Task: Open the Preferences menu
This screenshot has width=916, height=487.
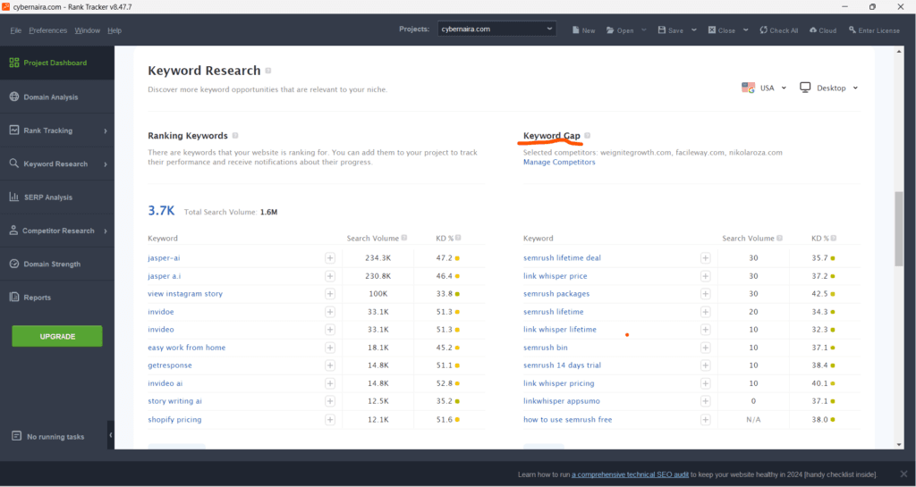Action: [48, 30]
